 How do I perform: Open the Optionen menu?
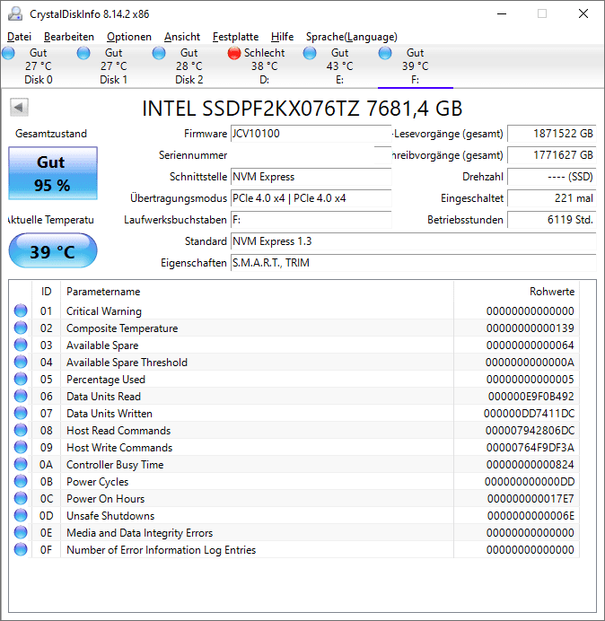click(x=129, y=37)
